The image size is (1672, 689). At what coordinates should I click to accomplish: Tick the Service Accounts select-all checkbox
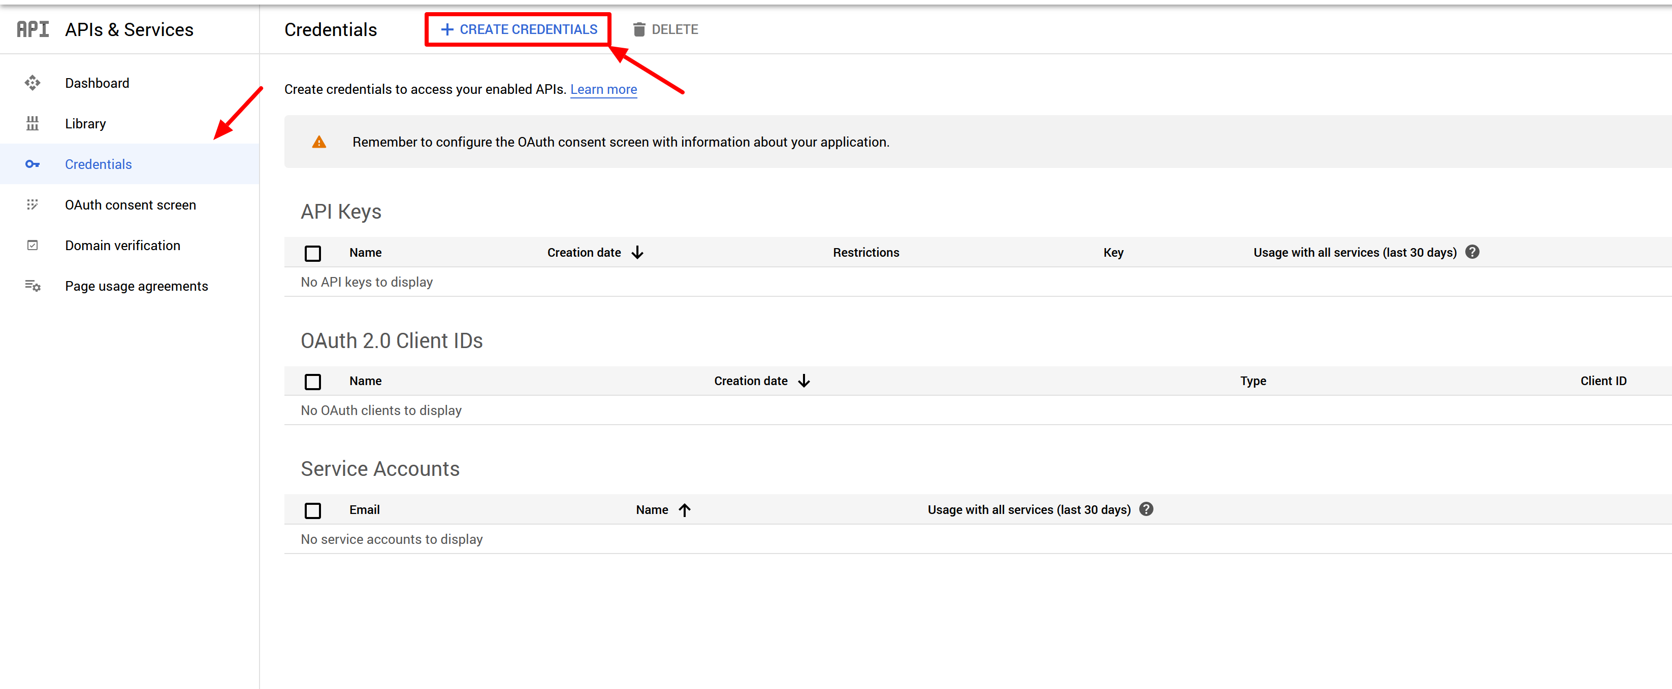pos(313,511)
